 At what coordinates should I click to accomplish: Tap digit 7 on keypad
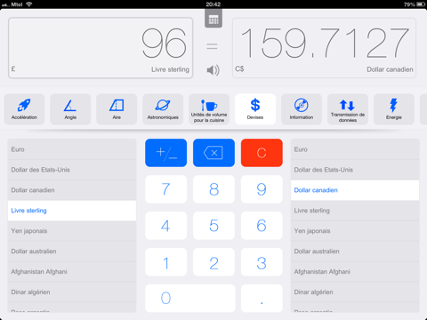point(166,189)
